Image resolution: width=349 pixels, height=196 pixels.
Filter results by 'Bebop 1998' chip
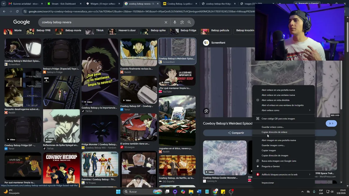coord(40,30)
